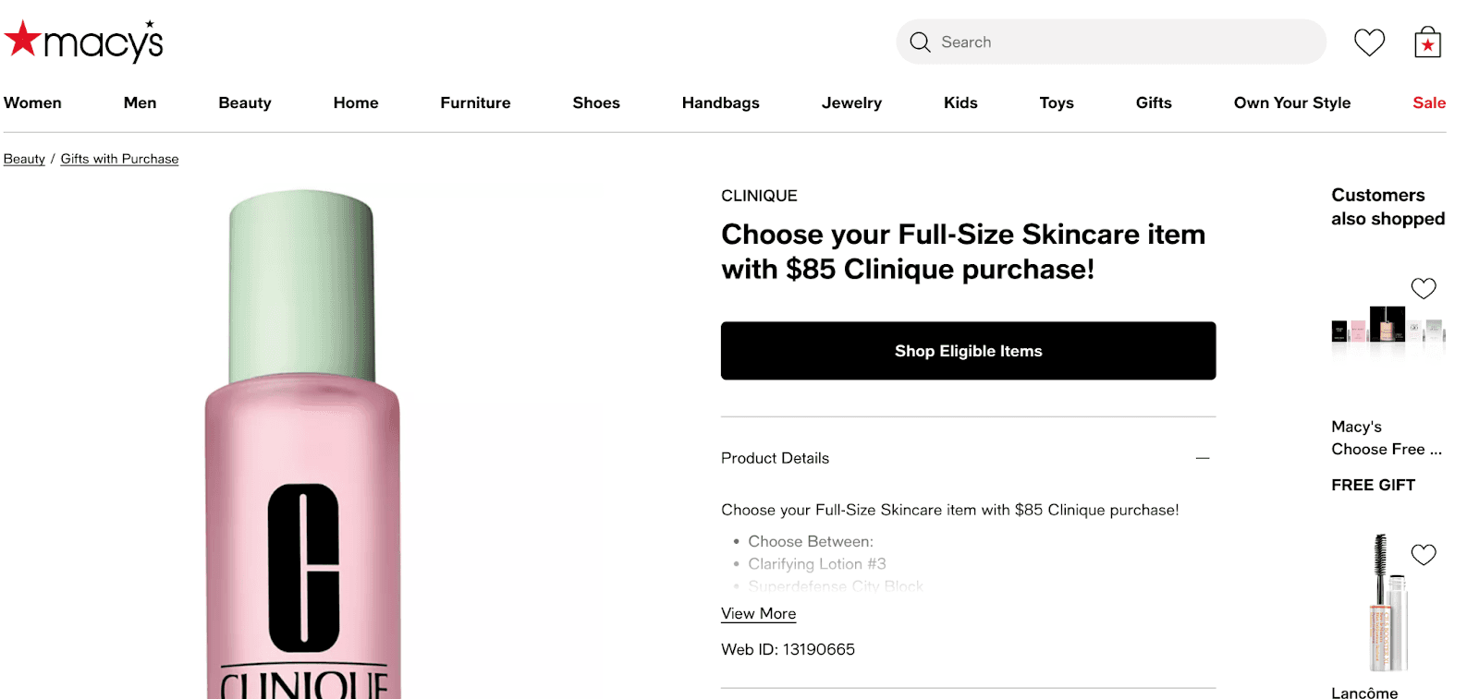The image size is (1479, 699).
Task: Expand description with View More
Action: point(758,613)
